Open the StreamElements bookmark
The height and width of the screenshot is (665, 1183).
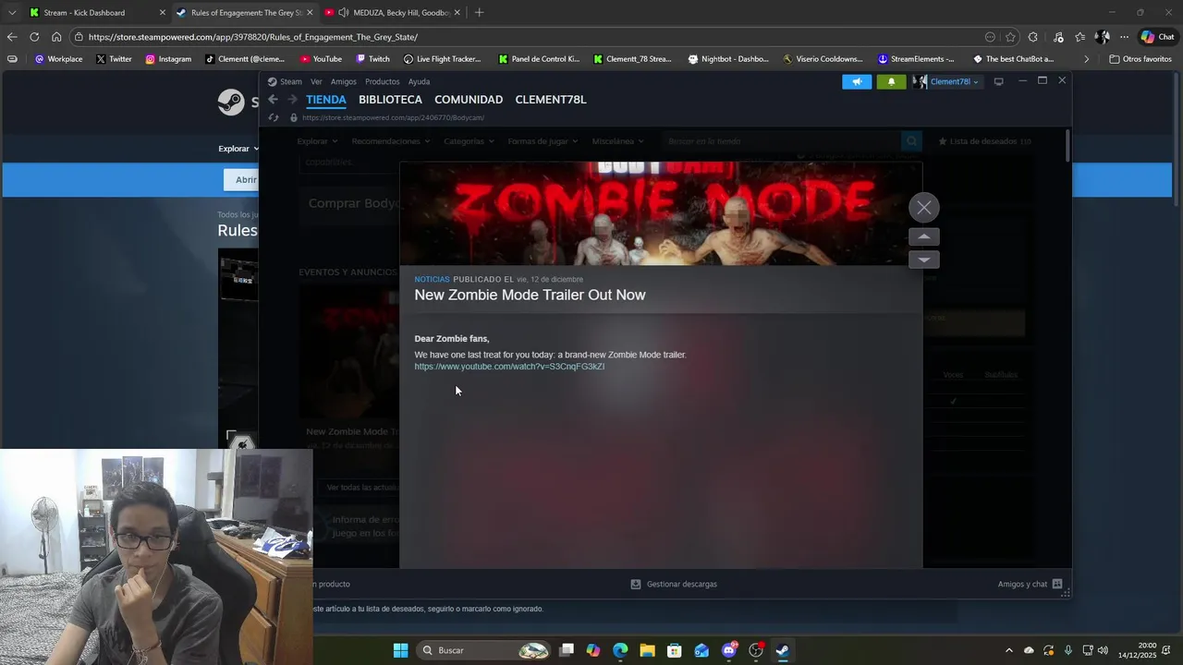pyautogui.click(x=916, y=59)
